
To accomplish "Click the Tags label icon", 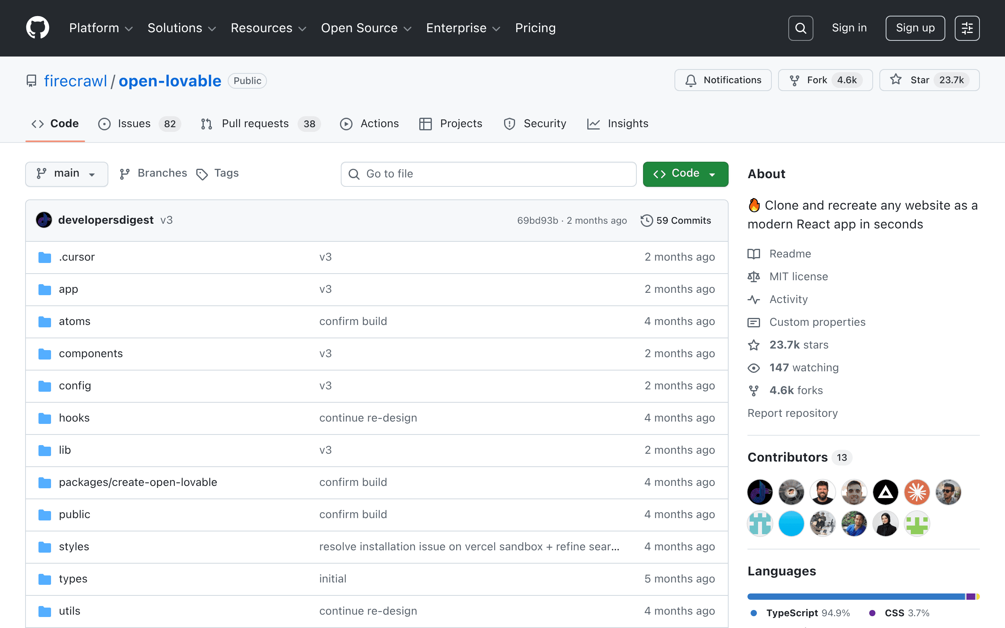I will 202,174.
